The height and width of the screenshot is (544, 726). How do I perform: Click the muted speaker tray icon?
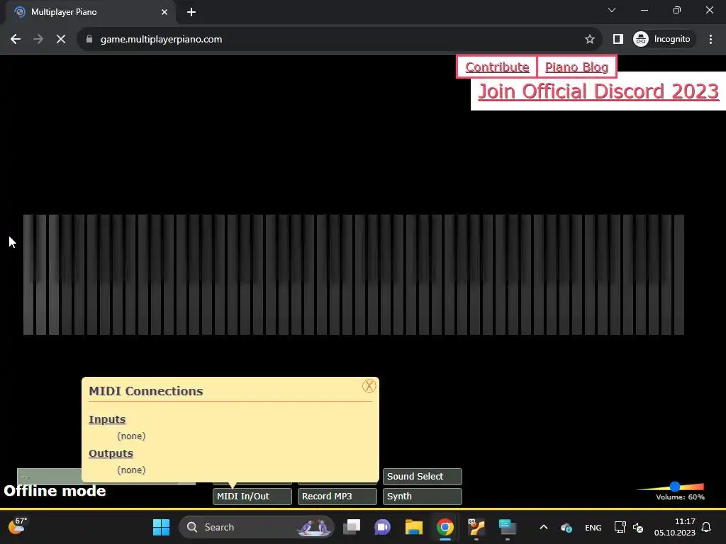pyautogui.click(x=638, y=527)
